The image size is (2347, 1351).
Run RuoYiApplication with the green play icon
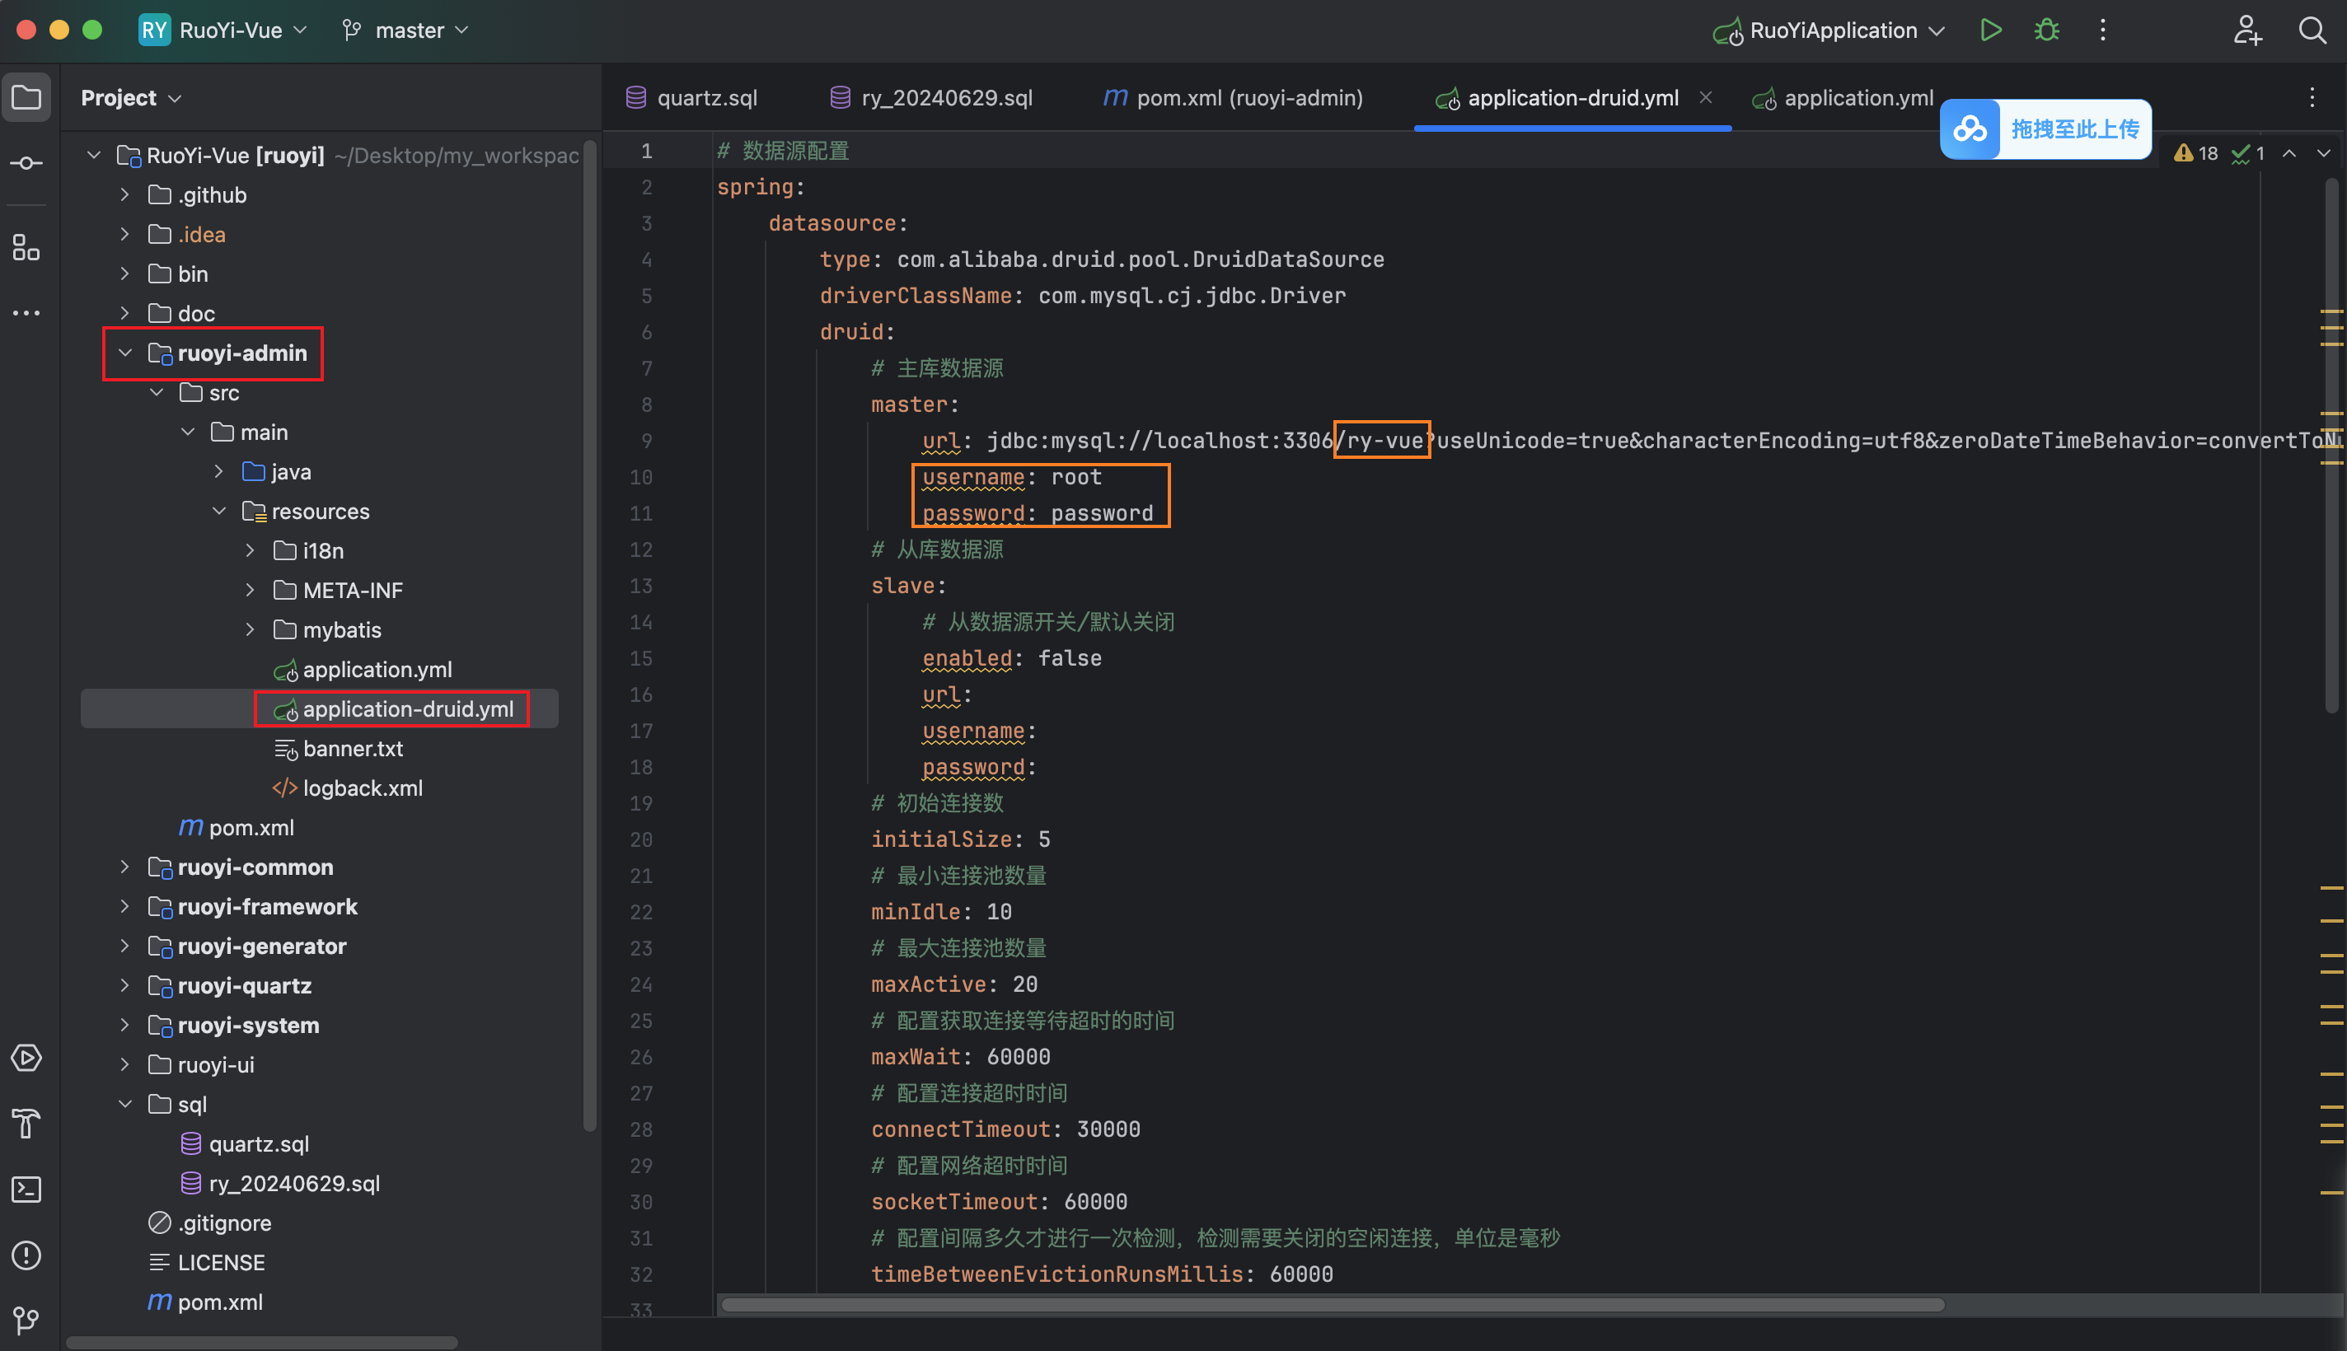point(1989,30)
